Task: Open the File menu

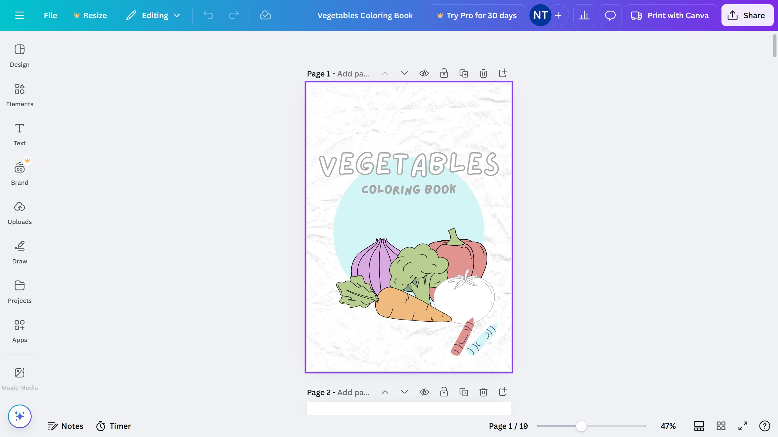Action: tap(50, 15)
